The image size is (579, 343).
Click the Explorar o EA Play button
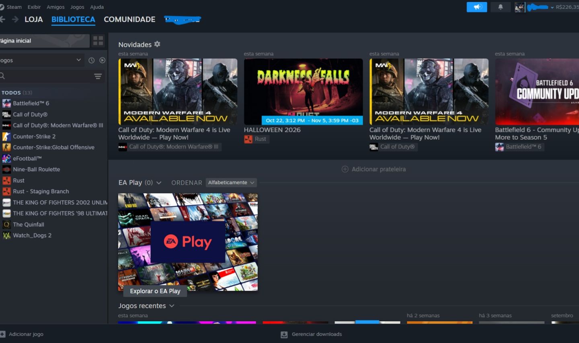[155, 291]
